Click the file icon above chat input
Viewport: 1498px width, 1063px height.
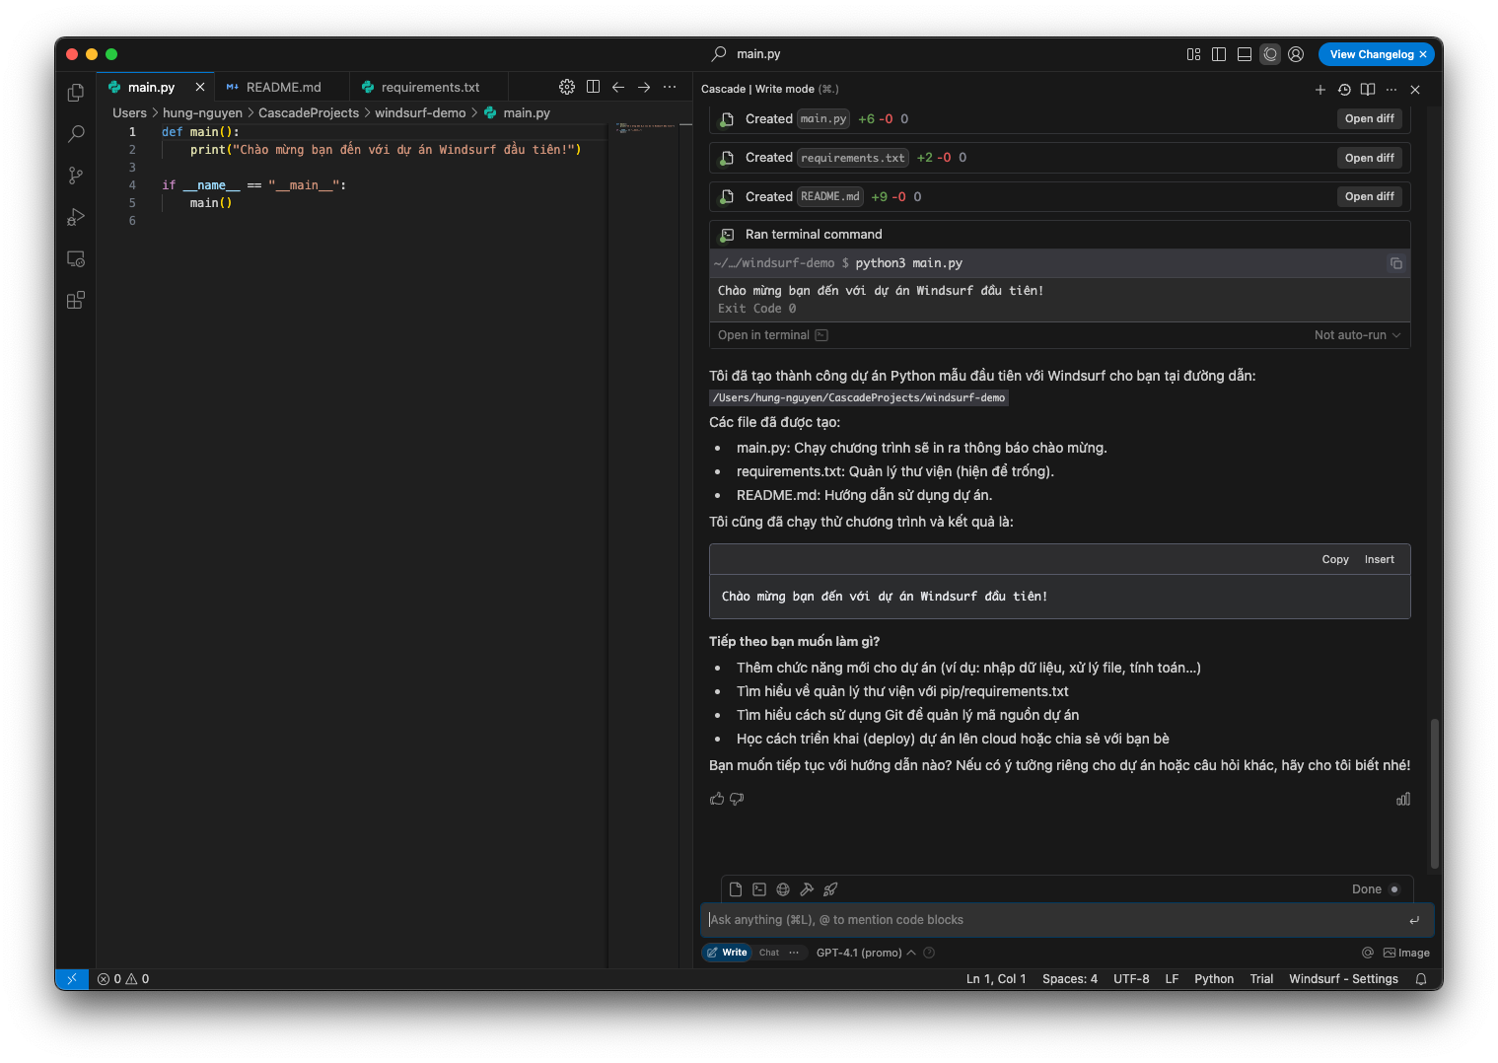coord(736,889)
